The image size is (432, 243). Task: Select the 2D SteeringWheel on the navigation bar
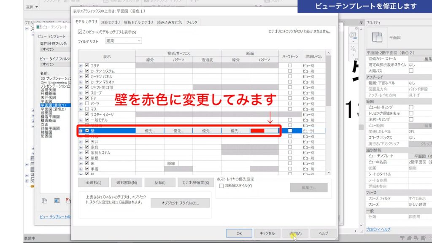click(352, 36)
